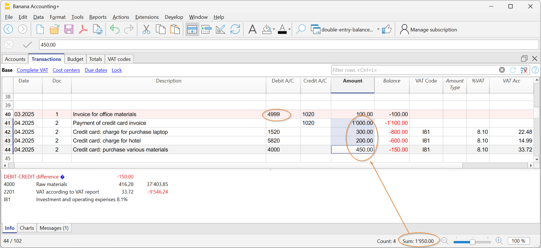Toggle the remove sort and filter icon

tap(524, 70)
